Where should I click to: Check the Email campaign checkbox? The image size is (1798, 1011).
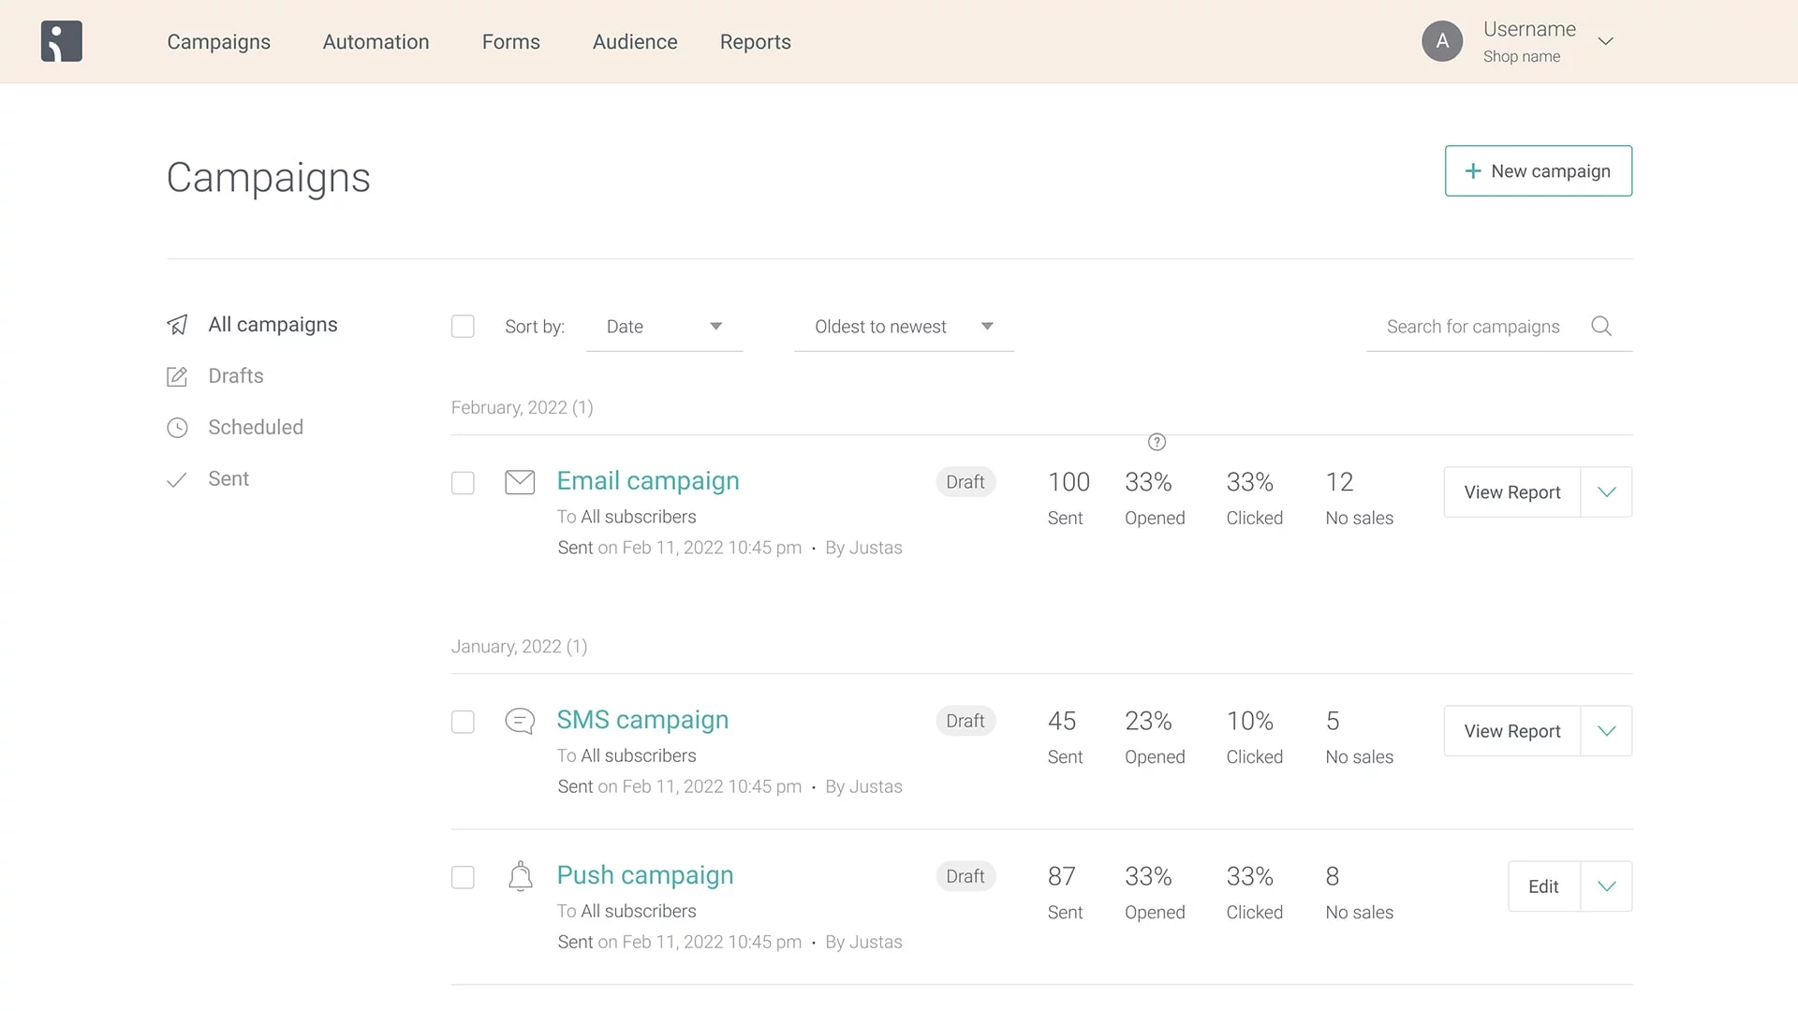pyautogui.click(x=463, y=483)
